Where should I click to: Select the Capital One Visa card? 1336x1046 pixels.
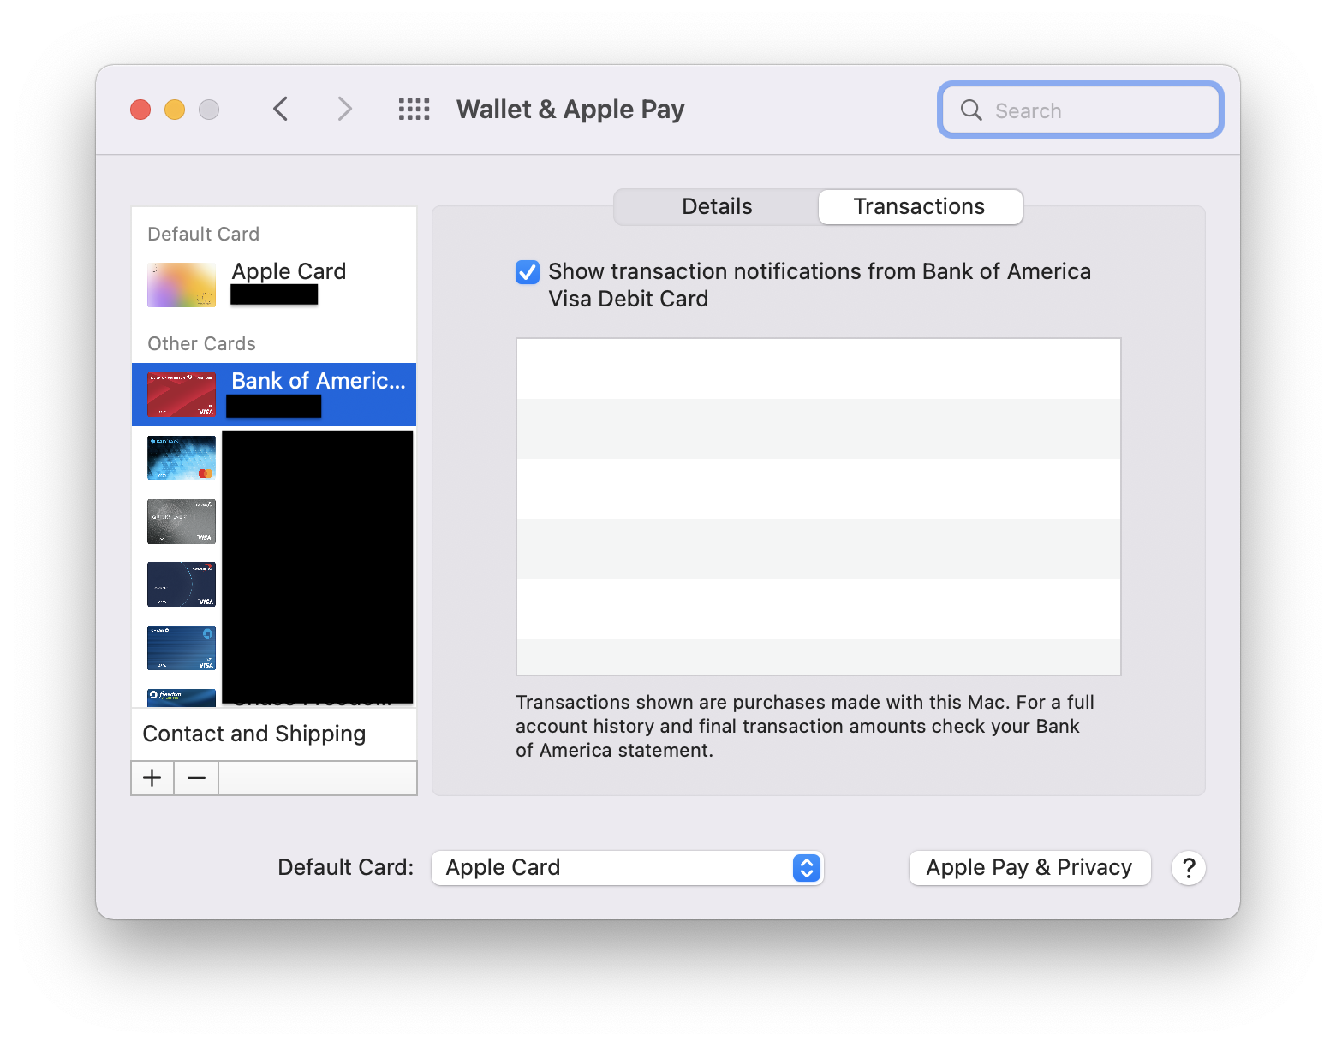[x=181, y=585]
